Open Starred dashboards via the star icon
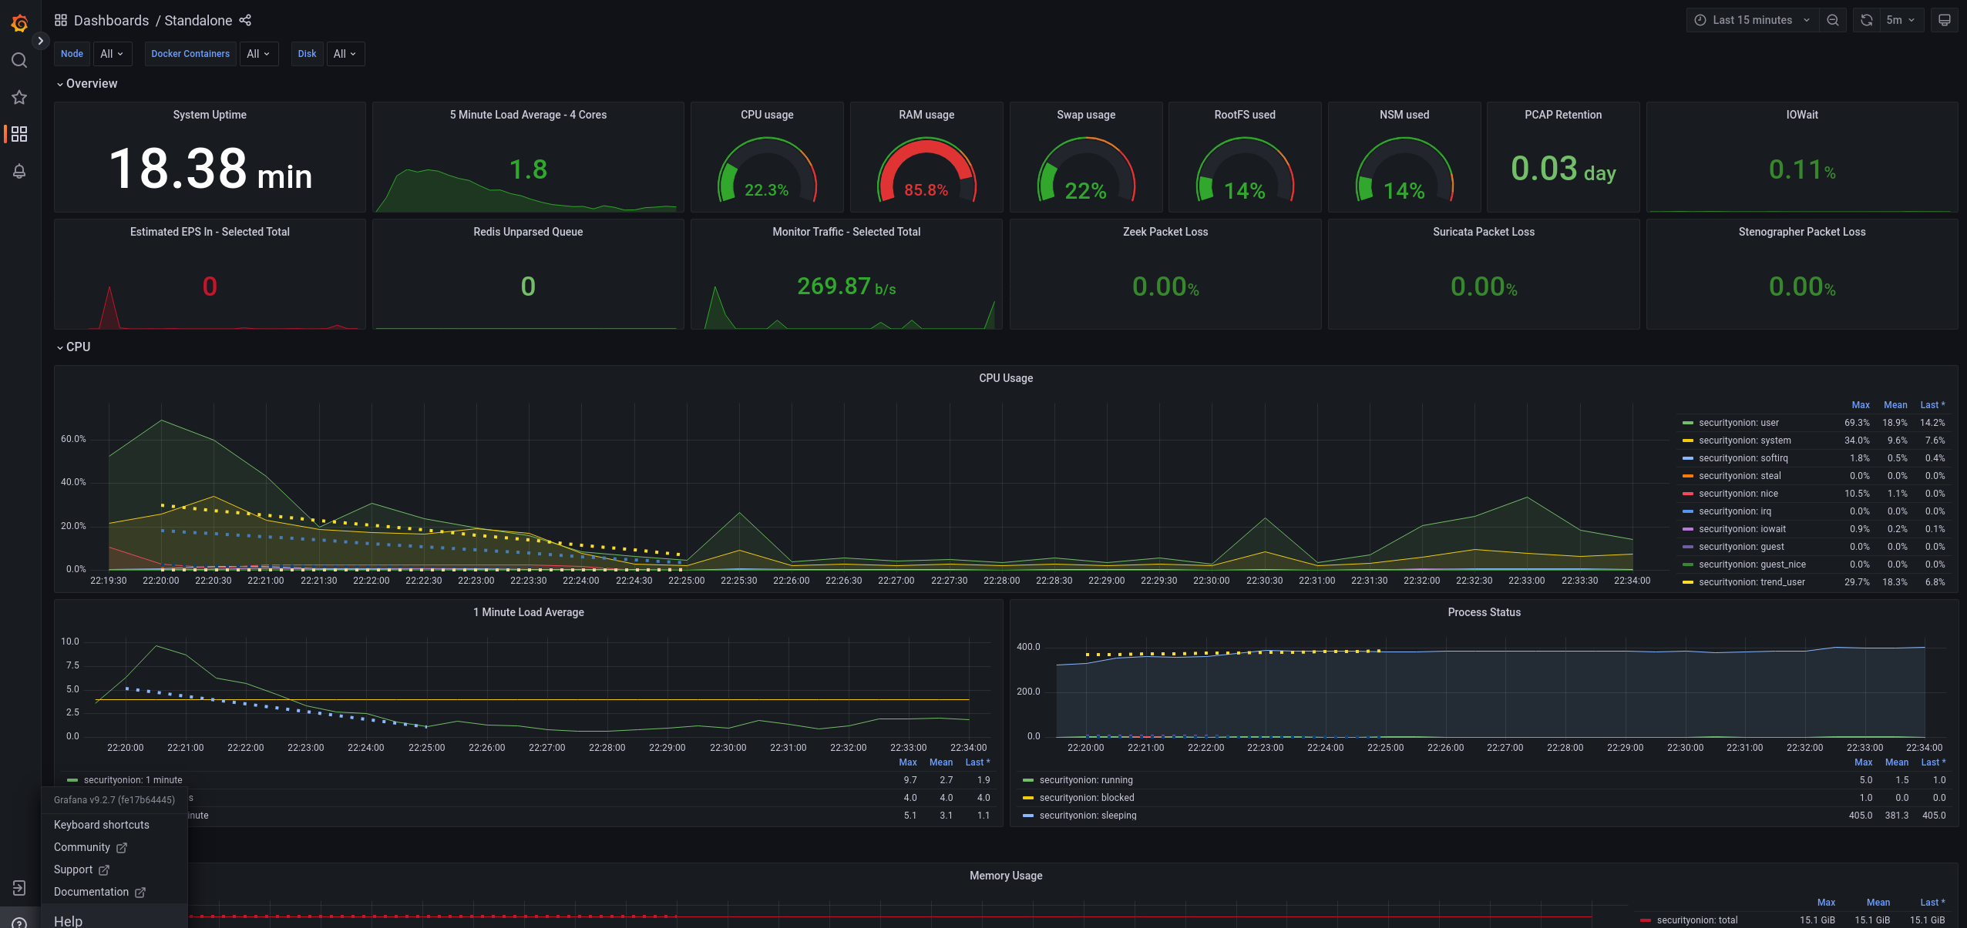This screenshot has height=928, width=1967. pyautogui.click(x=18, y=97)
